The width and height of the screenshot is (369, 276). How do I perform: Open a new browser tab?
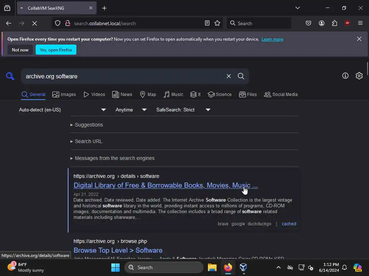tap(104, 8)
